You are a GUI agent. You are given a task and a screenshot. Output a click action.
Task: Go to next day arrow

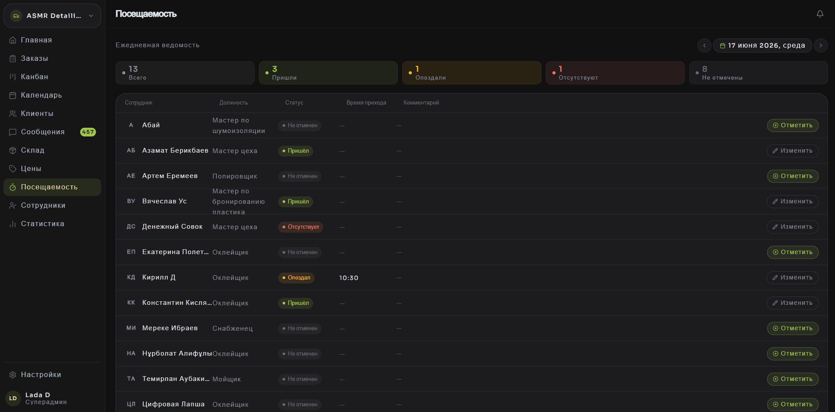point(821,45)
